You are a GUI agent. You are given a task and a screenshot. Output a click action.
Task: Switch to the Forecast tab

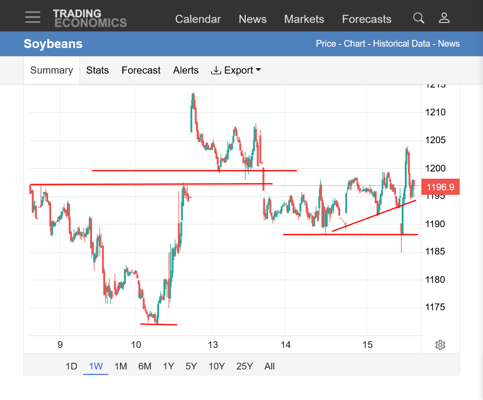tap(141, 70)
